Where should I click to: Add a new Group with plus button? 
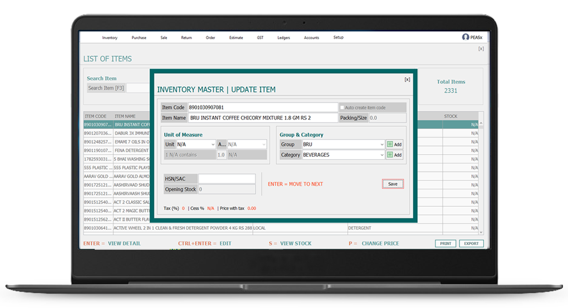coord(394,144)
